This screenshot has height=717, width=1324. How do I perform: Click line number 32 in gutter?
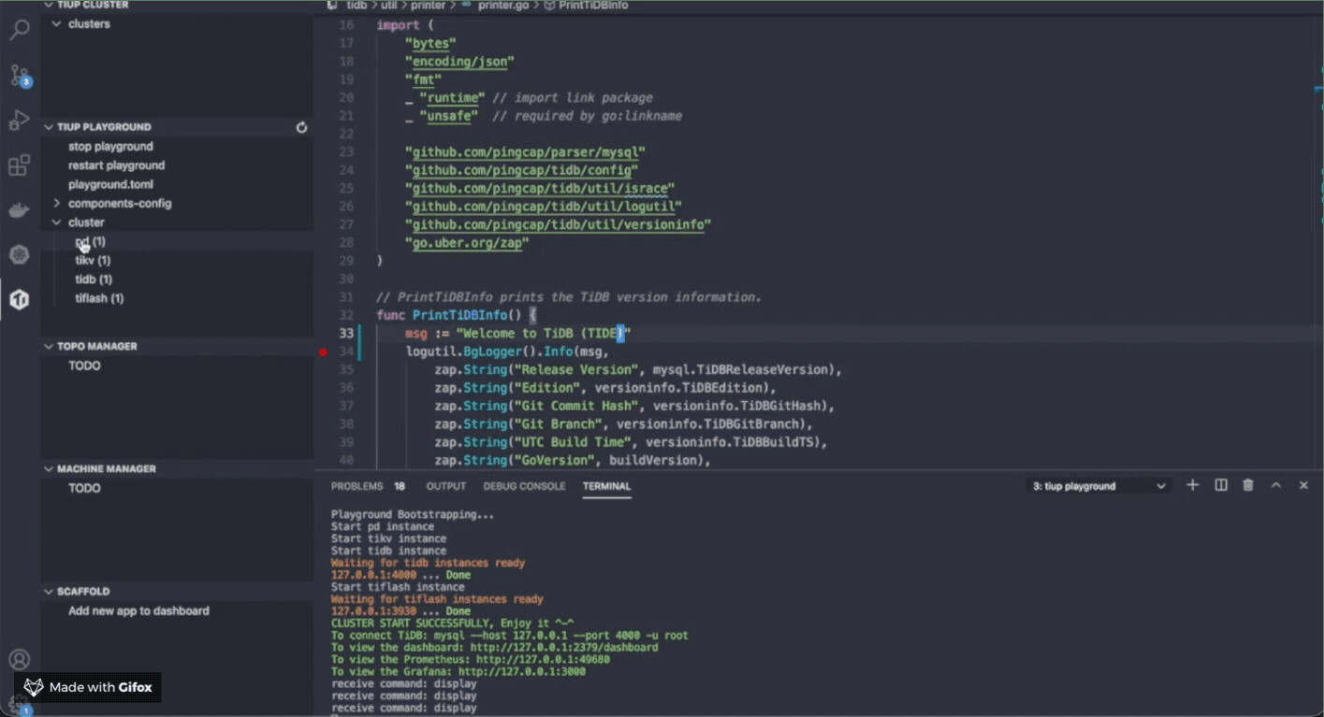click(346, 316)
